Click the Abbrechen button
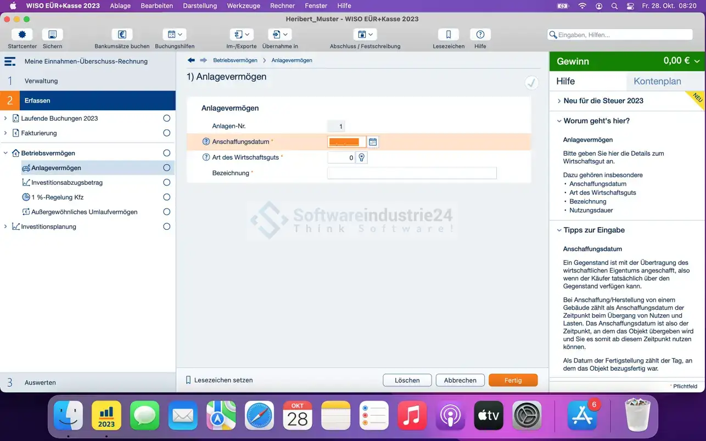 point(460,380)
